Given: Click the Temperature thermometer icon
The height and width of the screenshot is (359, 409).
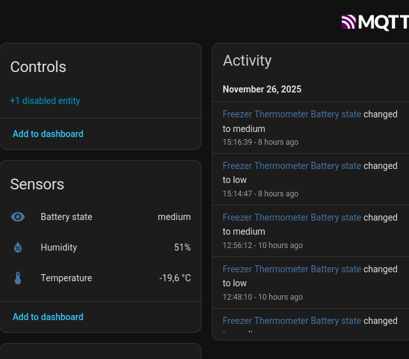Looking at the screenshot, I should pyautogui.click(x=18, y=278).
